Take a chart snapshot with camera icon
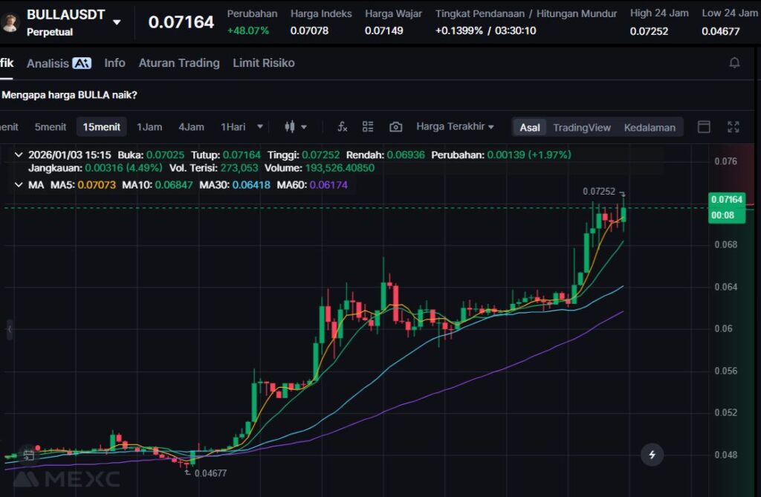 (395, 127)
